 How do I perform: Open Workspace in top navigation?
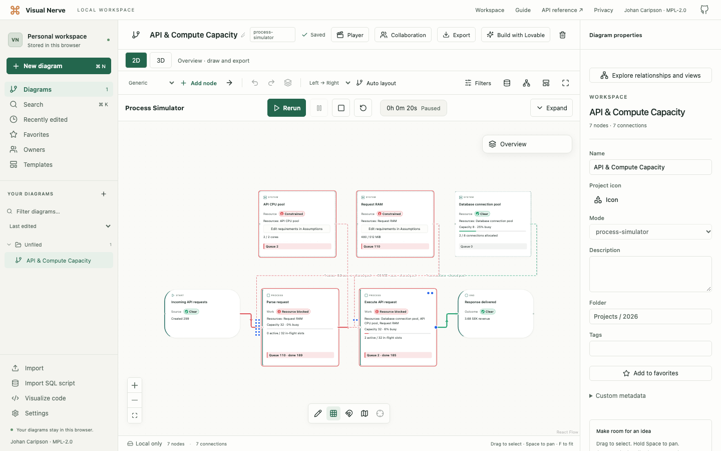[x=490, y=10]
